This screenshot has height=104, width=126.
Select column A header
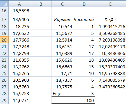coord(19,4)
